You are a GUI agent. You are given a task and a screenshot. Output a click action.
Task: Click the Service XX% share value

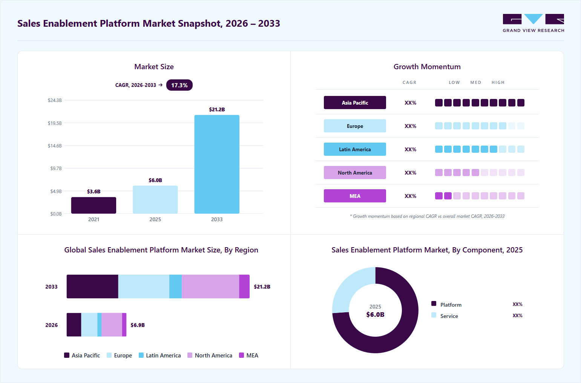(517, 316)
